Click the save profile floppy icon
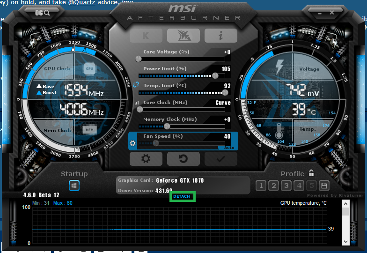Screen dimensions: 367x253 click(324, 186)
